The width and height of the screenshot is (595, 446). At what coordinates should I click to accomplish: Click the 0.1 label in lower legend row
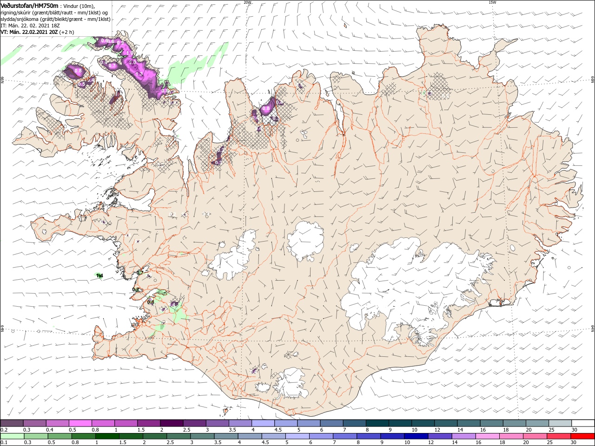4,442
